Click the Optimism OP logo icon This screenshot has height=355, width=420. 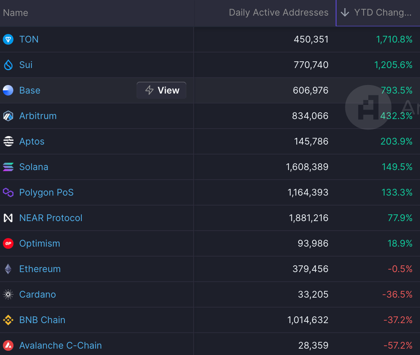[x=8, y=243]
